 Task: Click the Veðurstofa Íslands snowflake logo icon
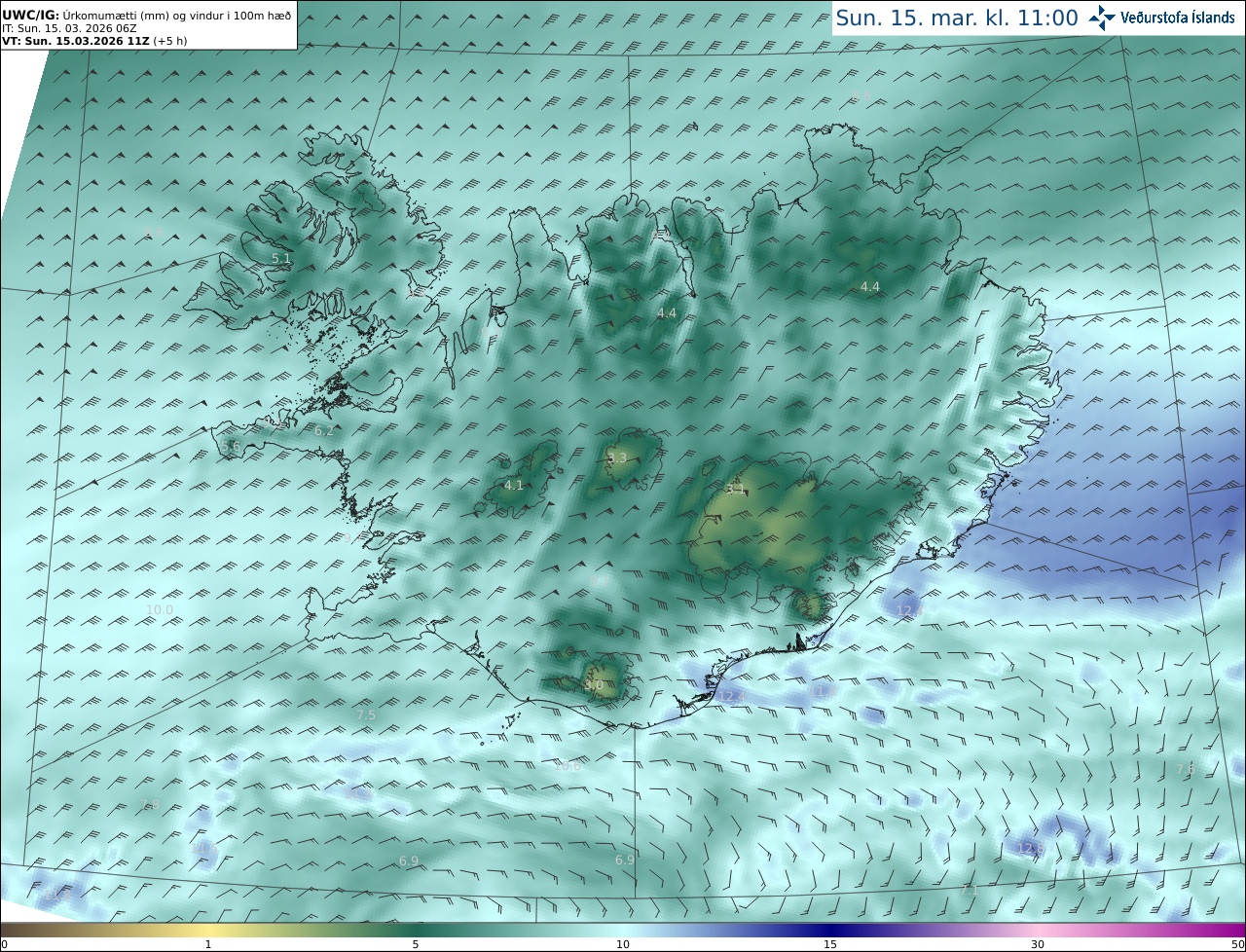tap(1102, 18)
